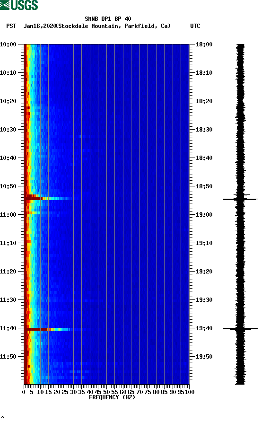Click the 10 Hz frequency tick label

point(40,392)
